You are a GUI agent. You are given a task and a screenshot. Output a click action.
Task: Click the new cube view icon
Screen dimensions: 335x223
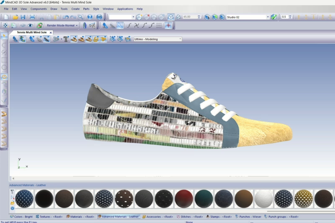(139, 17)
